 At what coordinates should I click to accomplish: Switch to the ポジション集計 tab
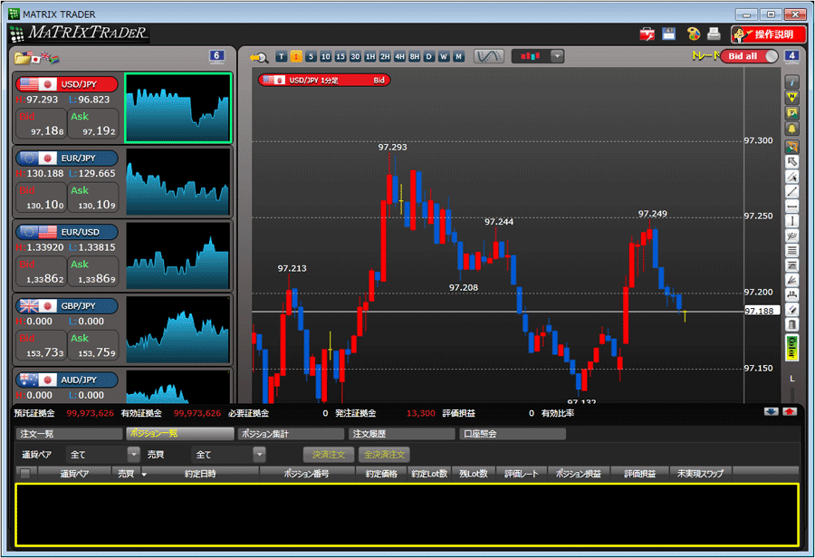291,434
